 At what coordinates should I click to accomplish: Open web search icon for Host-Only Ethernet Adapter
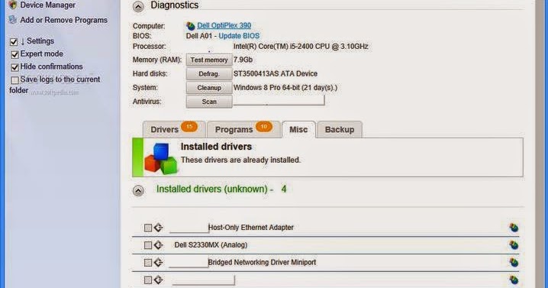coord(514,228)
